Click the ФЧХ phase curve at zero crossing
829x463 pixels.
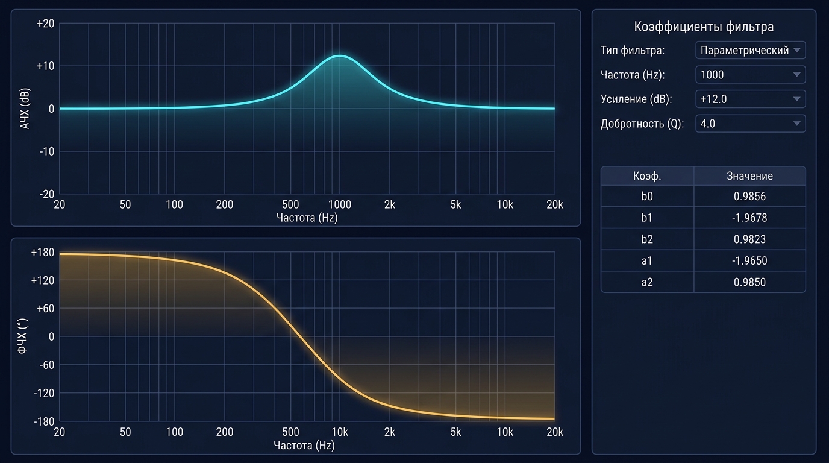pos(298,336)
